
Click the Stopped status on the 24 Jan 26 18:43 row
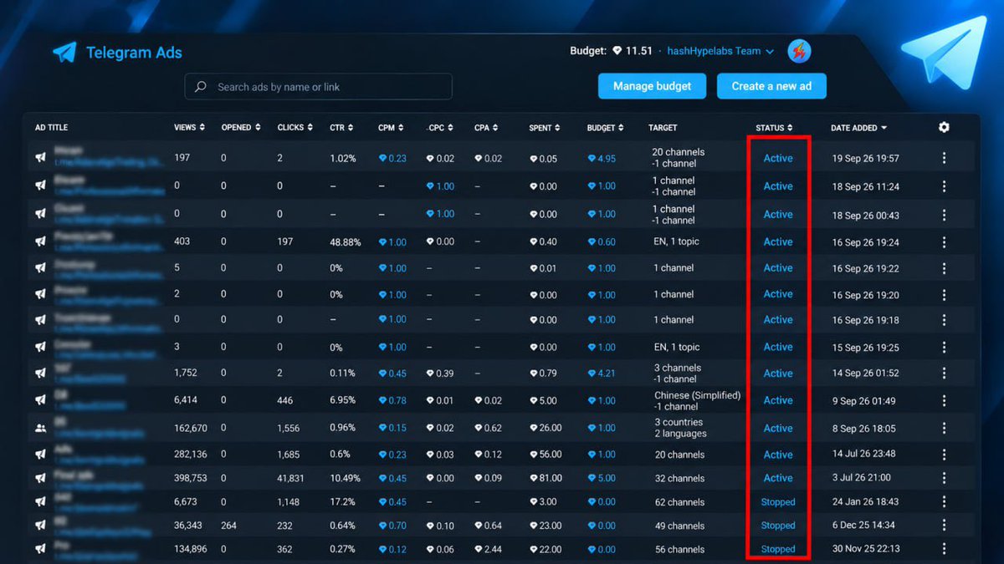[778, 502]
